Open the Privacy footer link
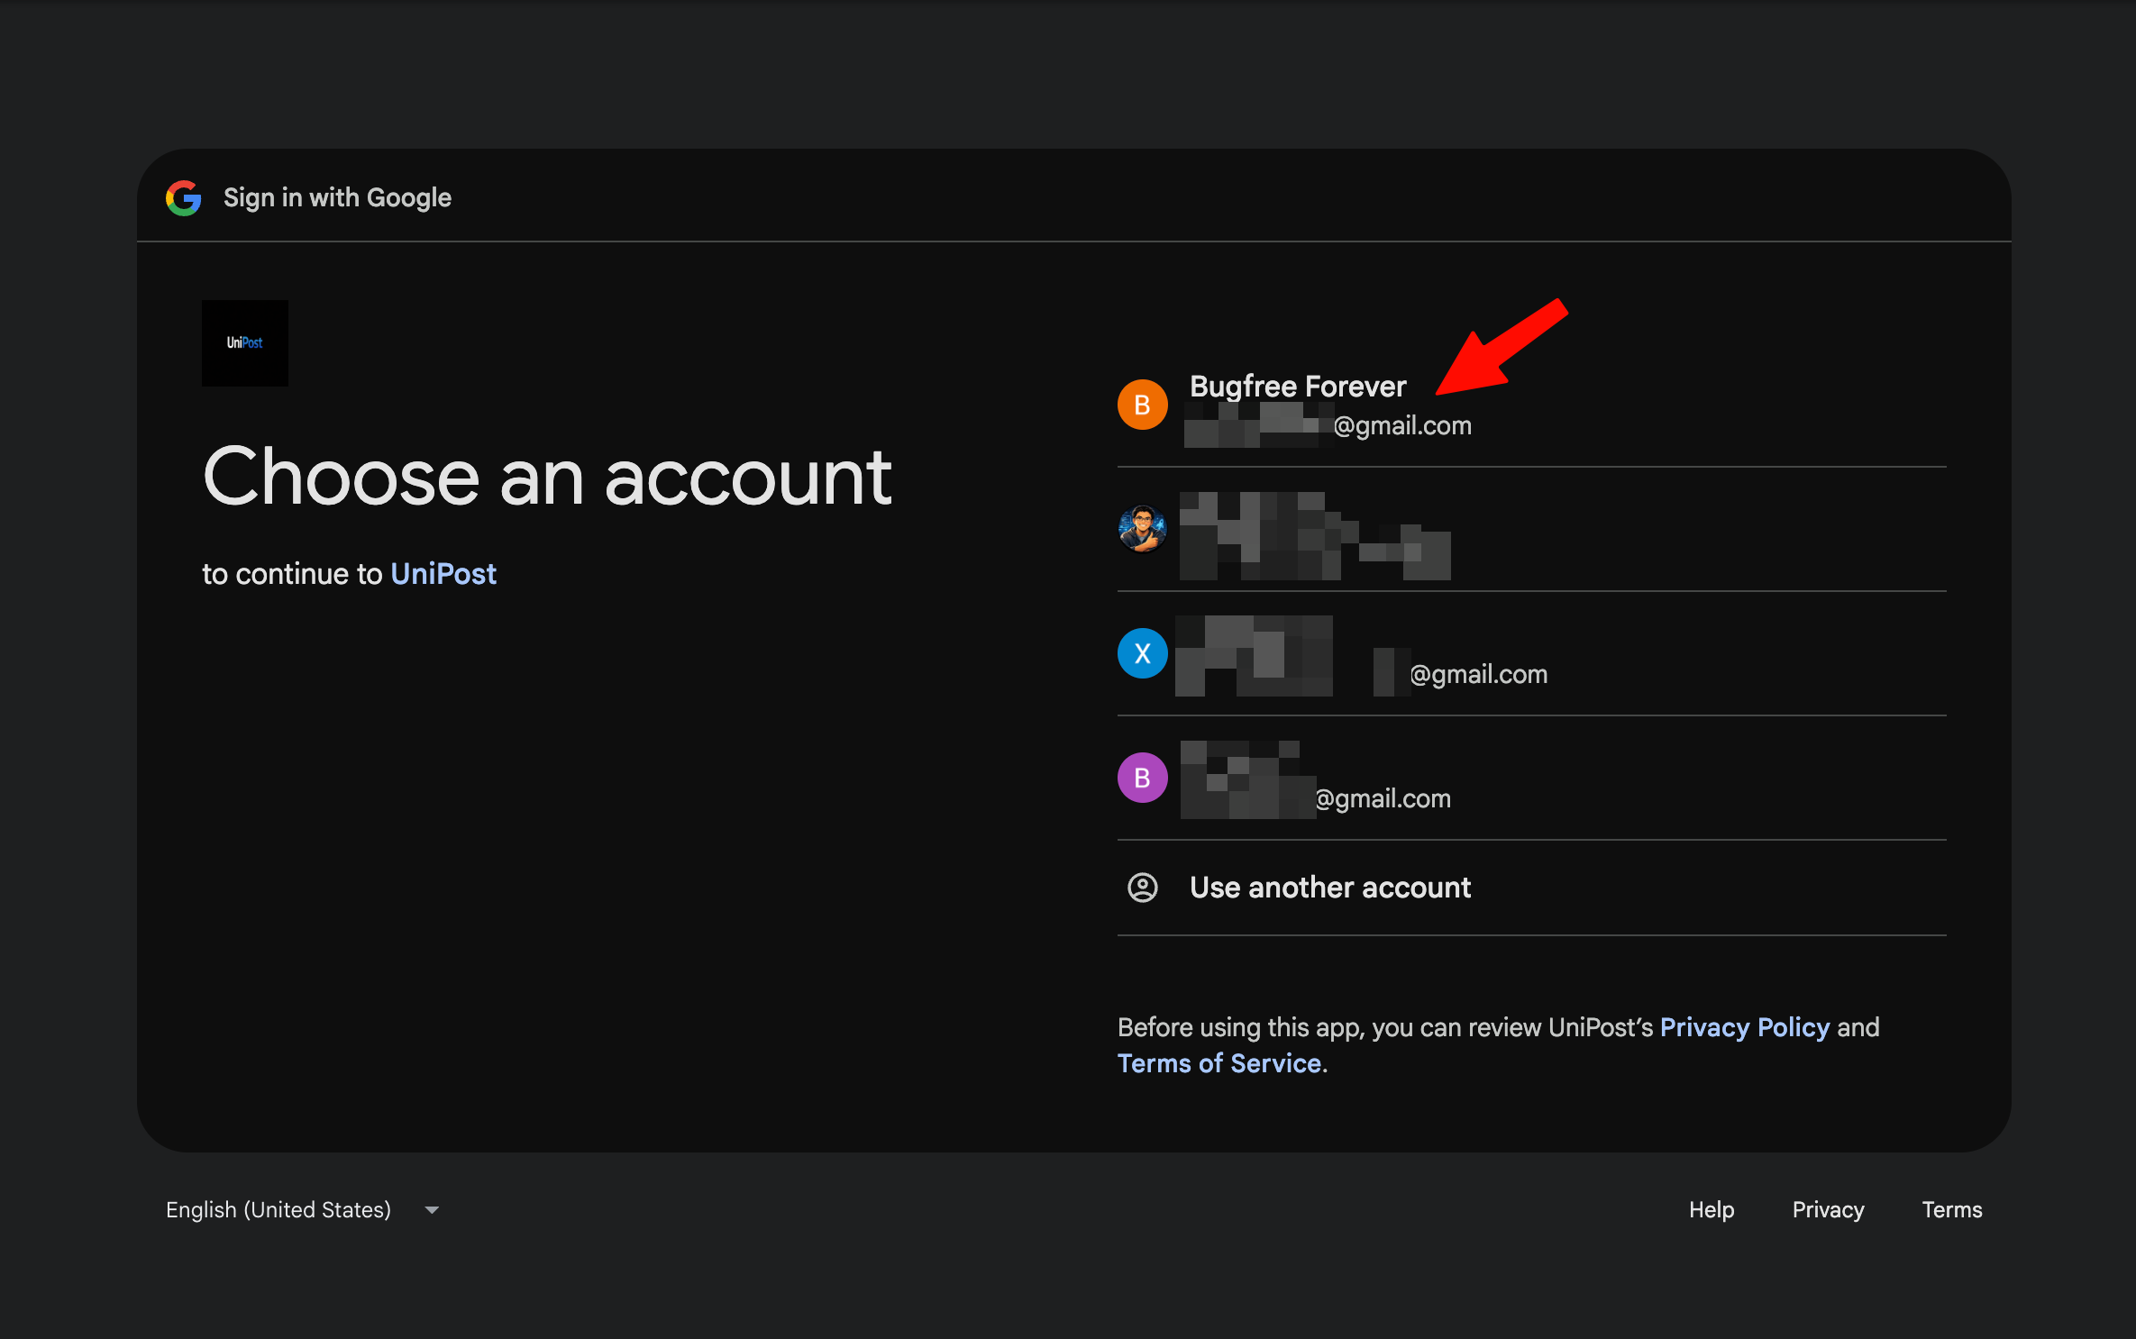The width and height of the screenshot is (2136, 1339). click(x=1828, y=1210)
